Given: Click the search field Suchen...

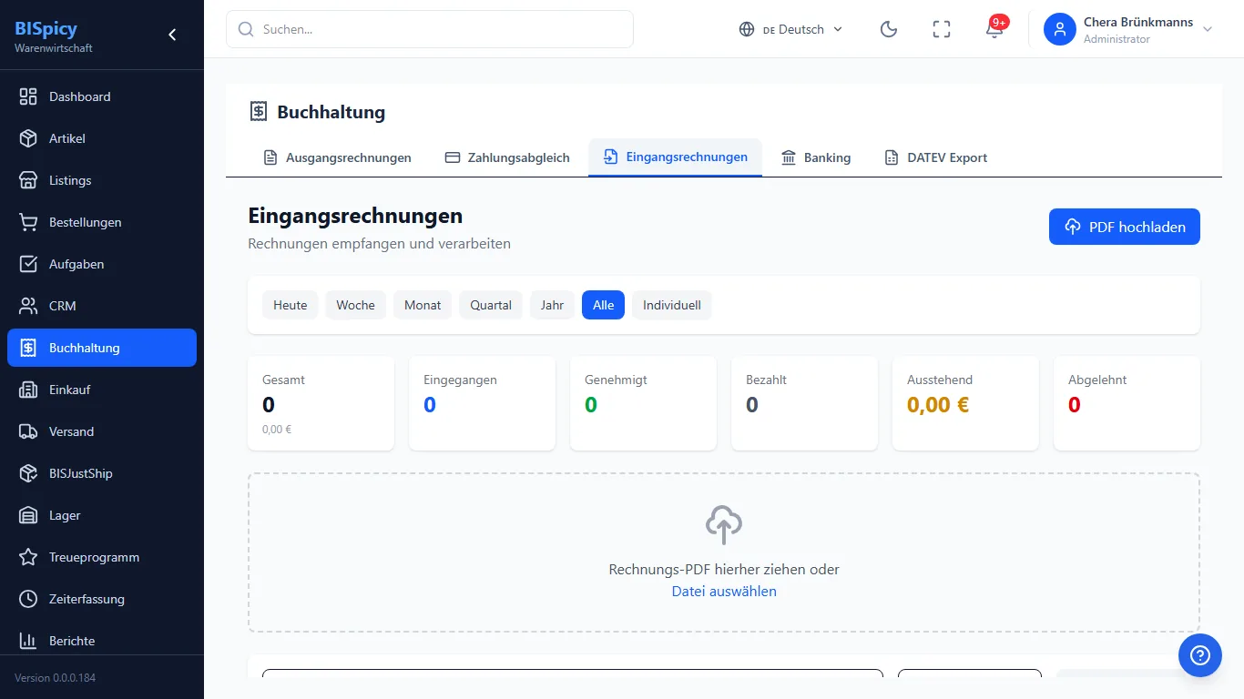Looking at the screenshot, I should pos(430,29).
